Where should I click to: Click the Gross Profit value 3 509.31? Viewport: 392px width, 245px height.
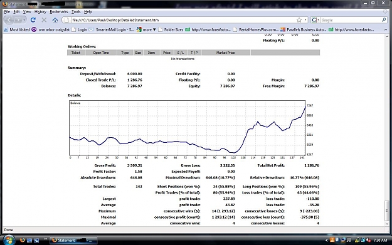pos(135,165)
